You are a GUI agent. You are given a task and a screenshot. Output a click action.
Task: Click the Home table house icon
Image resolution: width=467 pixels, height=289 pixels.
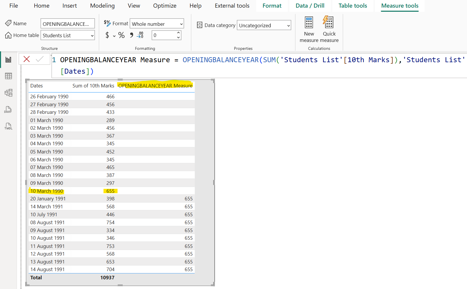click(8, 35)
